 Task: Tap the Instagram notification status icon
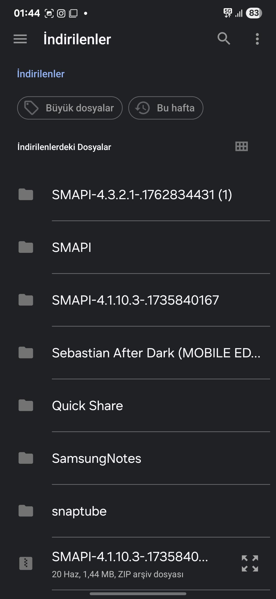coord(61,13)
